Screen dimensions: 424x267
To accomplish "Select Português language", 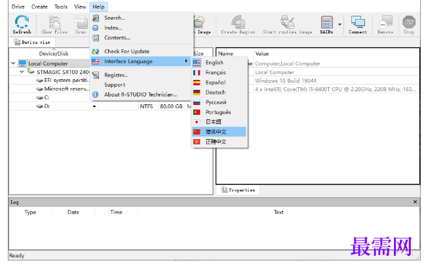I will coord(220,112).
